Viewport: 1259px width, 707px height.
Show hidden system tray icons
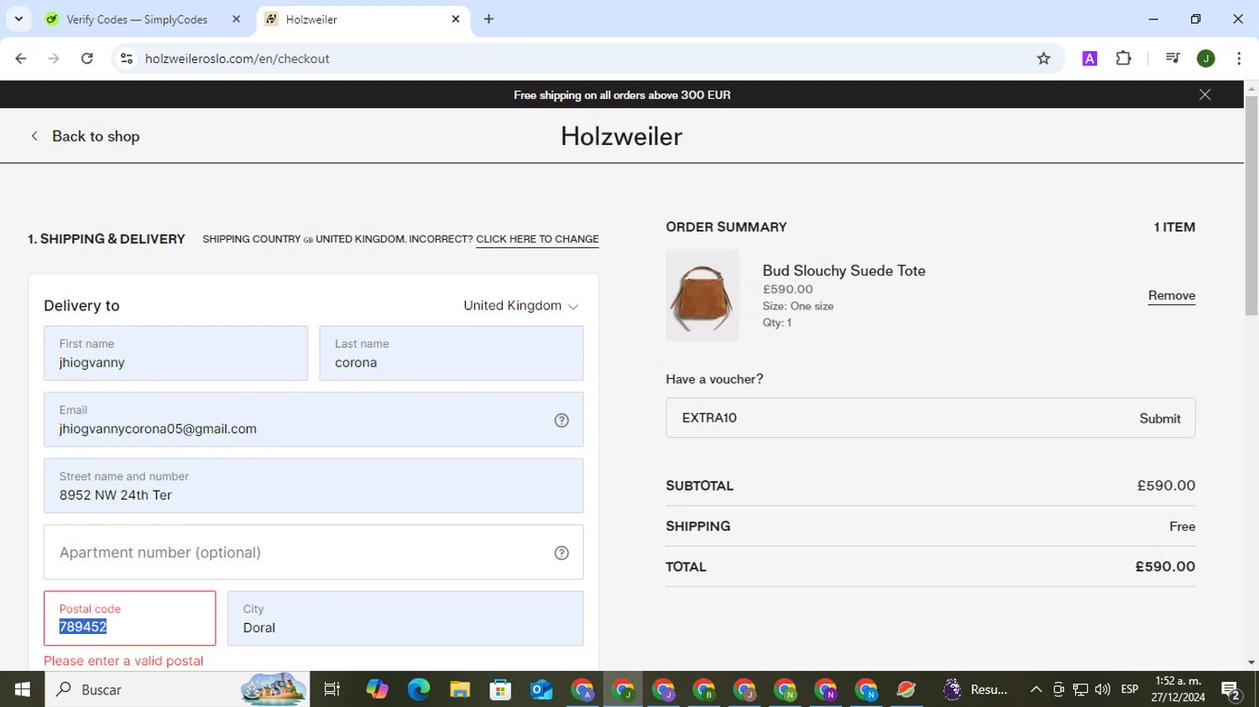coord(1036,689)
